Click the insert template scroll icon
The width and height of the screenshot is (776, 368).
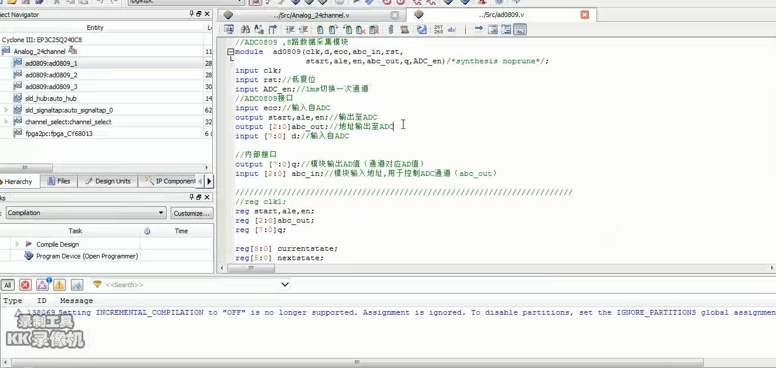click(405, 29)
